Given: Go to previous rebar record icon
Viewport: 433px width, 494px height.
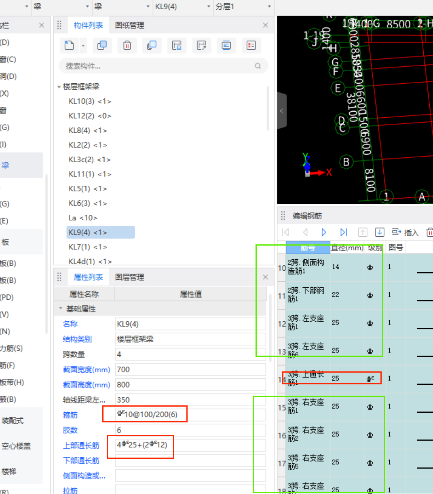Looking at the screenshot, I should pos(305,232).
